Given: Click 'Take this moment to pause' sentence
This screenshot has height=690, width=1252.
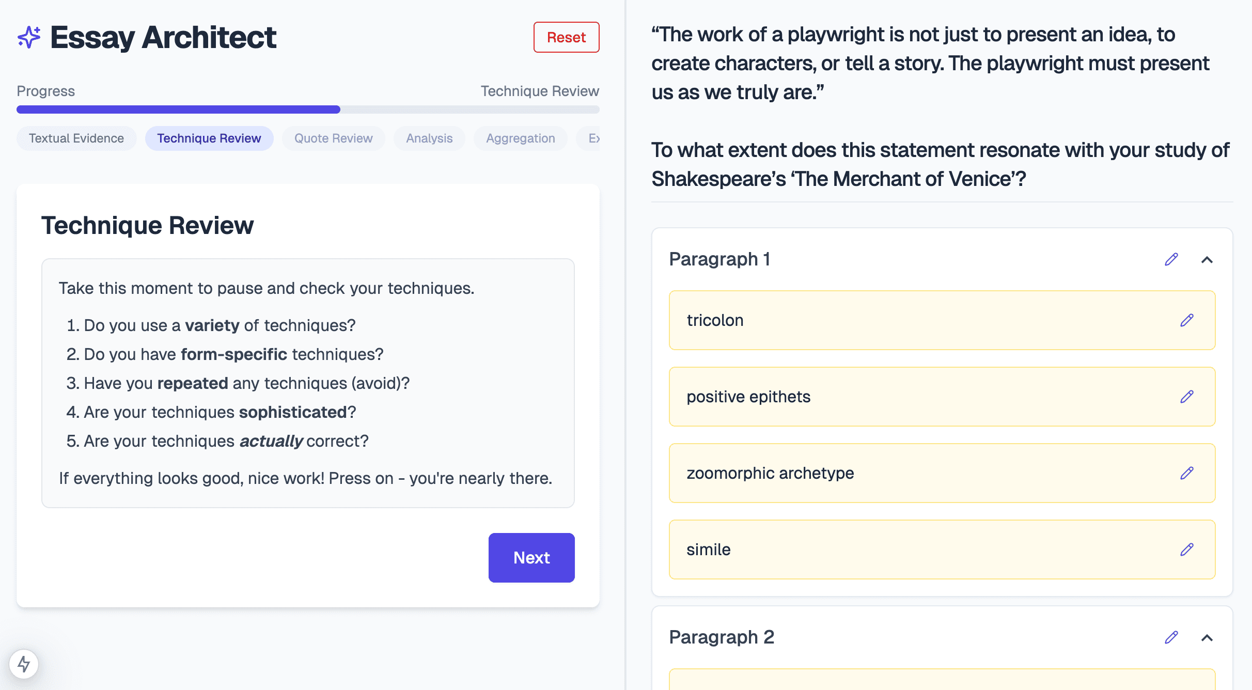Looking at the screenshot, I should 267,288.
